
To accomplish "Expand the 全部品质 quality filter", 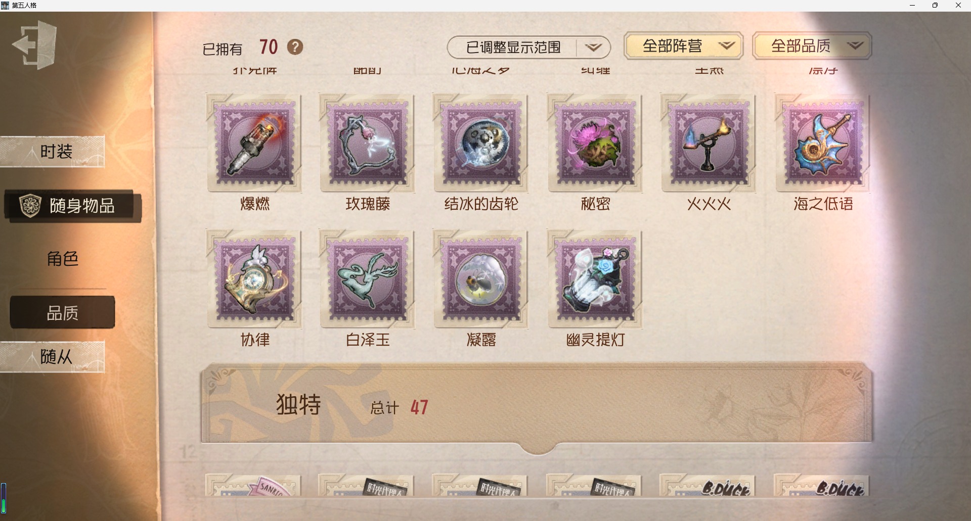I will (x=812, y=46).
